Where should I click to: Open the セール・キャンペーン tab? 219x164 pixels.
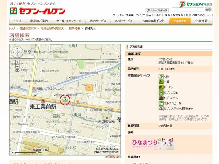(x=69, y=21)
